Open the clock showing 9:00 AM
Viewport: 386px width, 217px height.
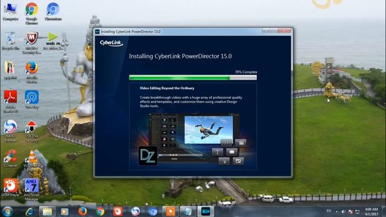(x=372, y=212)
